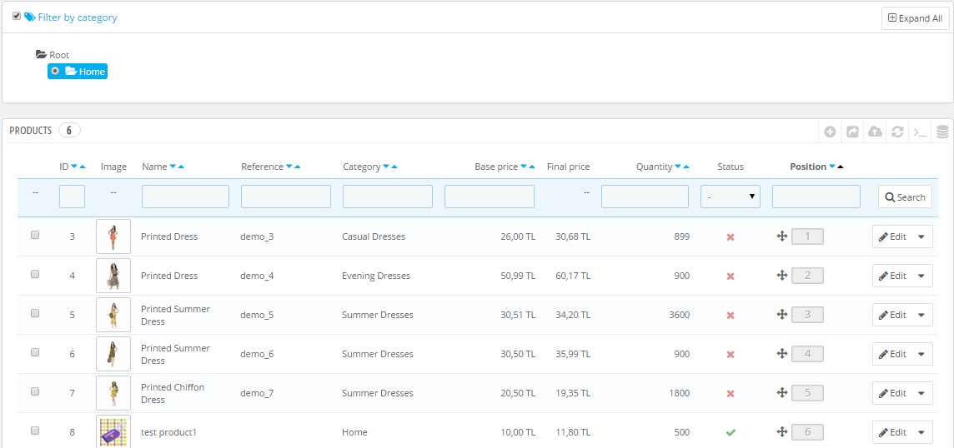Open Edit dropdown arrow for demo_7 row

(921, 393)
